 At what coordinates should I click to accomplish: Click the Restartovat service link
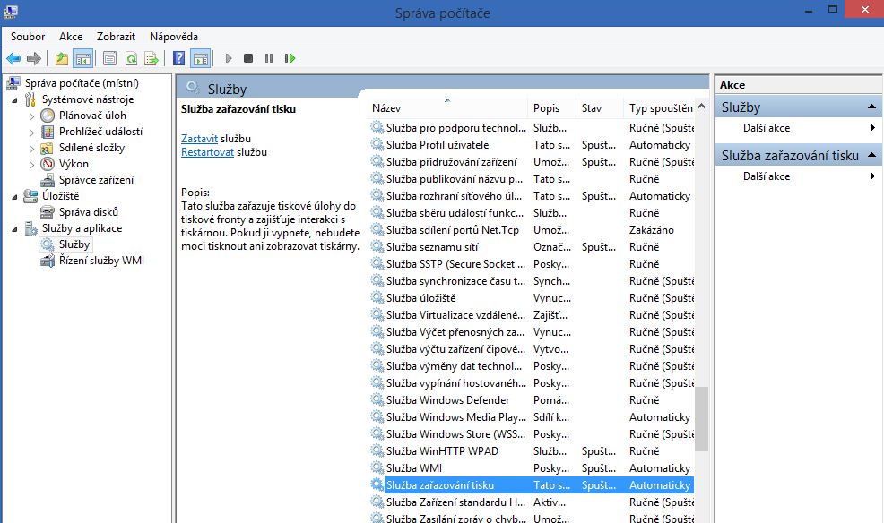click(x=207, y=152)
